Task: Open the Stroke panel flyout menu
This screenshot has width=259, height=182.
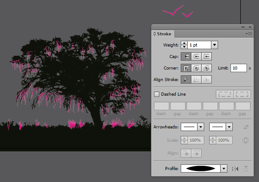Action: click(x=249, y=34)
